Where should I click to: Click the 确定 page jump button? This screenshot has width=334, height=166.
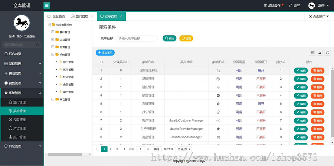[157, 149]
